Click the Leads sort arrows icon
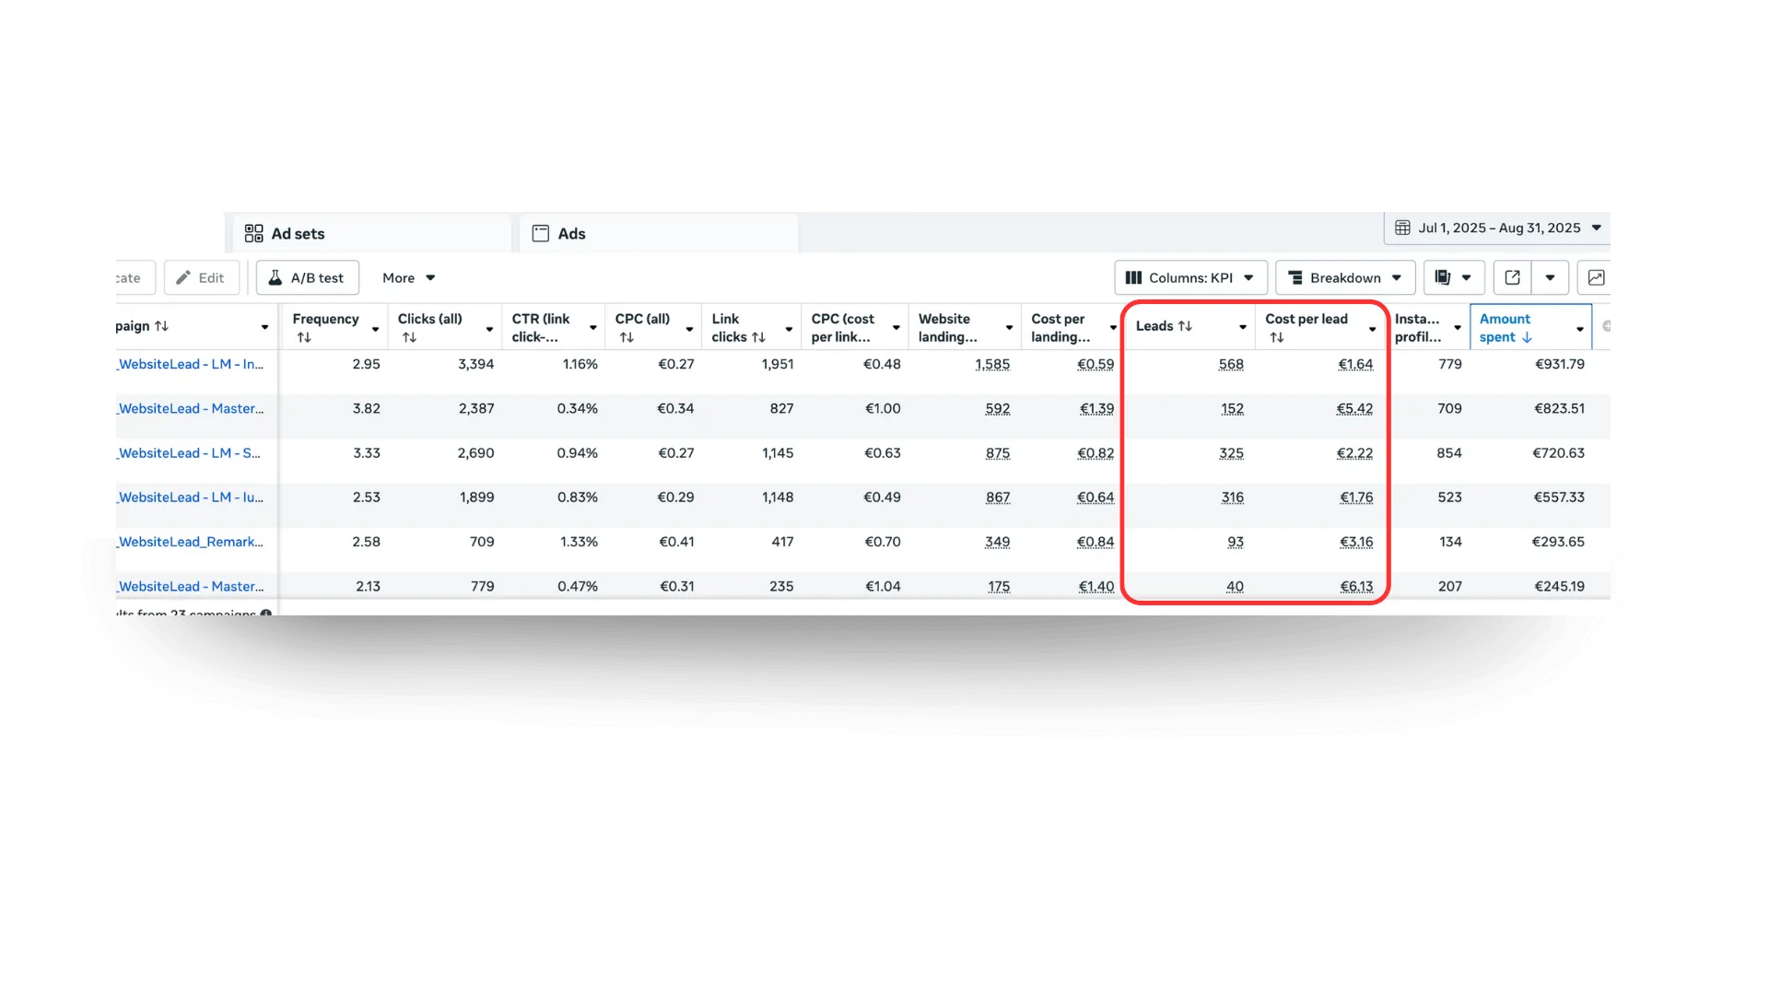Image resolution: width=1769 pixels, height=995 pixels. [1185, 326]
